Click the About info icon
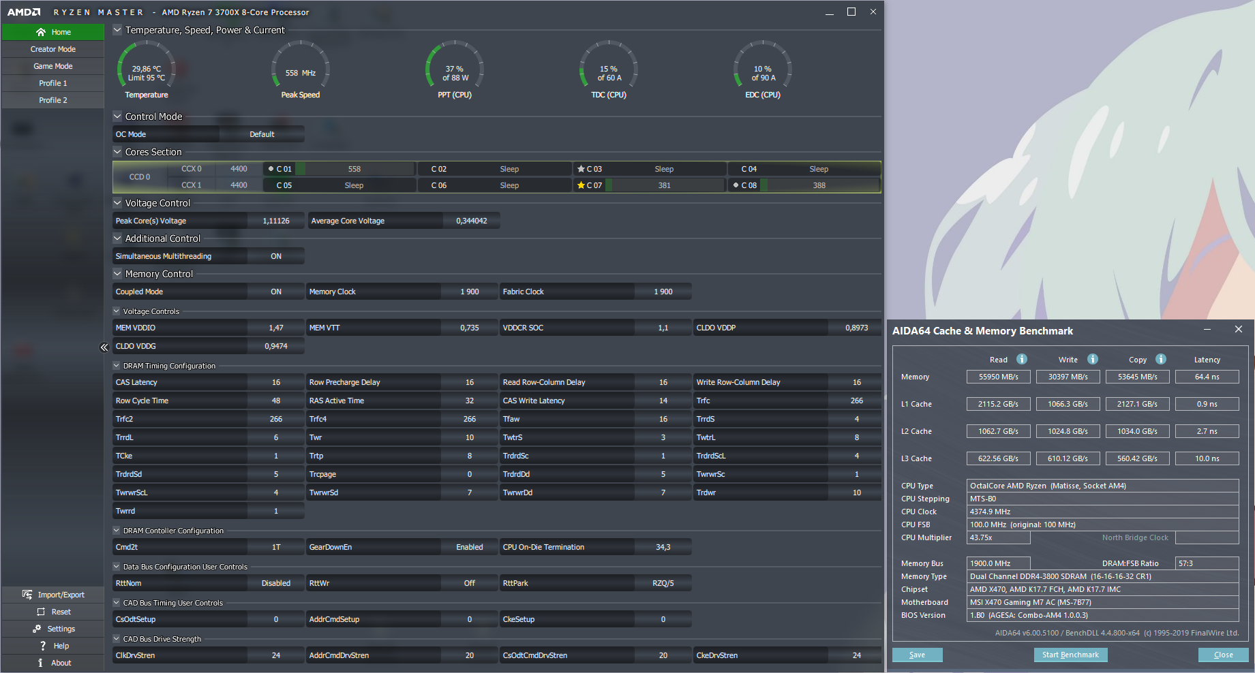Image resolution: width=1255 pixels, height=673 pixels. [x=40, y=663]
